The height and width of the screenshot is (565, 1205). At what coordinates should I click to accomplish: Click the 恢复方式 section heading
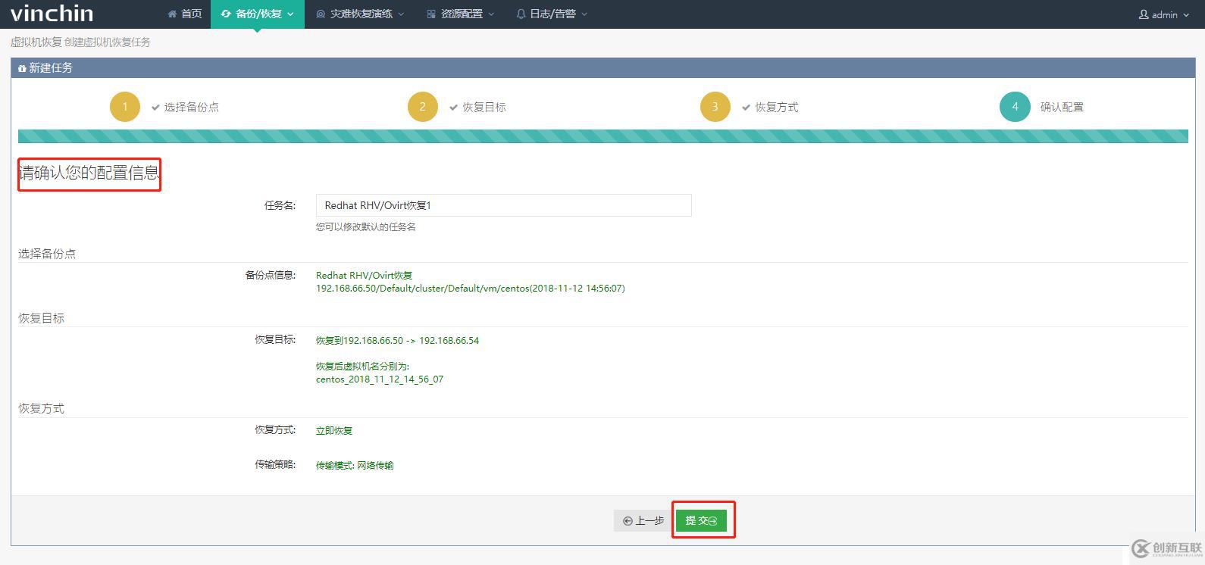[41, 408]
